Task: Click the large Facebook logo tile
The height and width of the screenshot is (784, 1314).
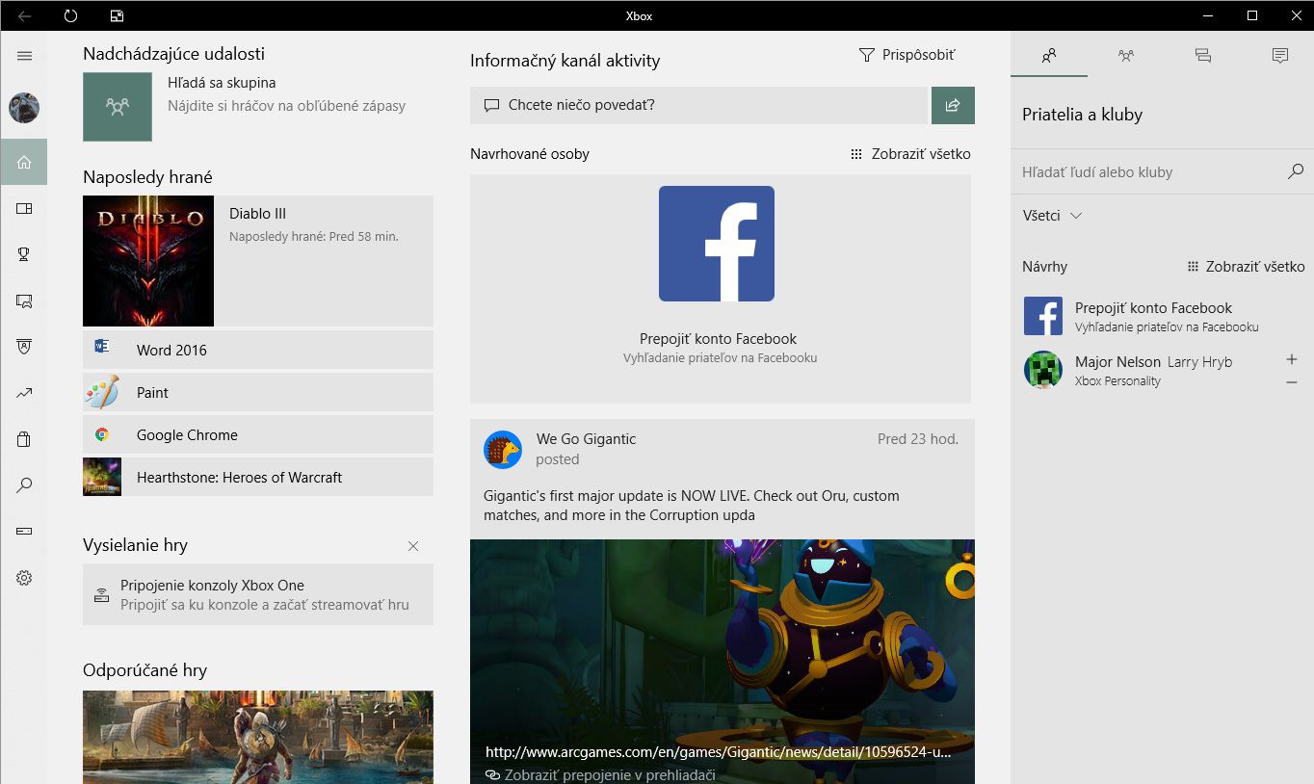Action: click(x=717, y=244)
